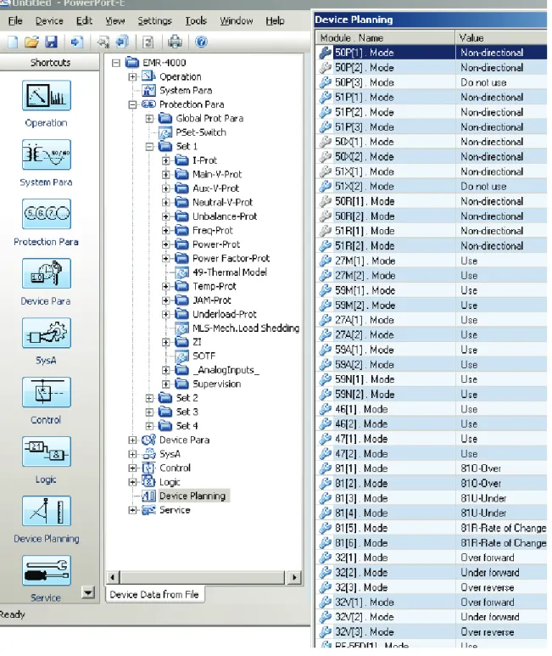Click the Under forward value of 32V[2]

click(490, 617)
